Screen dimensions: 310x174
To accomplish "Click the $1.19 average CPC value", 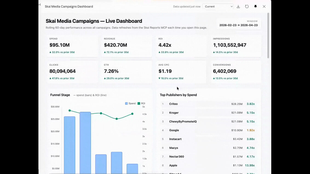I will click(x=165, y=71).
